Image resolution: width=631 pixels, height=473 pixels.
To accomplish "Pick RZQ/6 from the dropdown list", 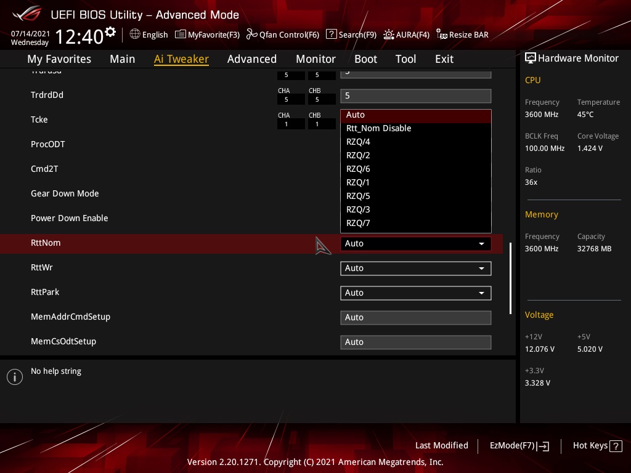I will click(x=416, y=169).
